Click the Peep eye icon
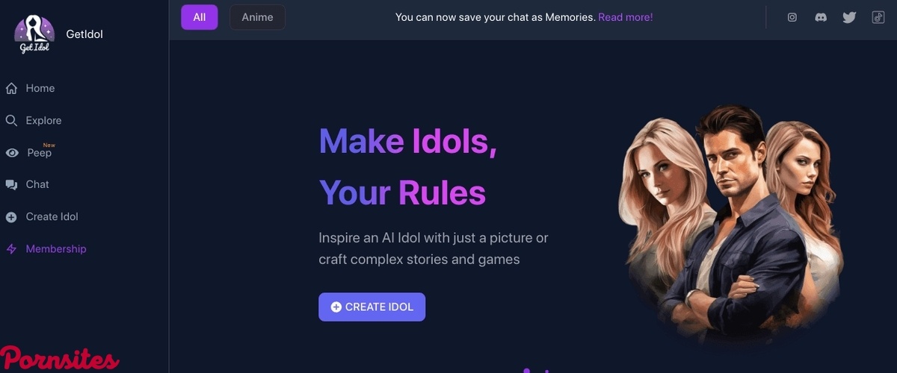 (12, 153)
